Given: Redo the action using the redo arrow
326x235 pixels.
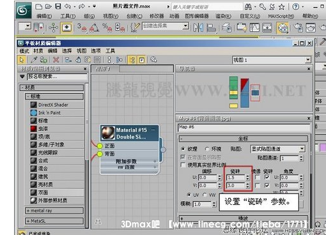Looking at the screenshot, I should click(82, 6).
